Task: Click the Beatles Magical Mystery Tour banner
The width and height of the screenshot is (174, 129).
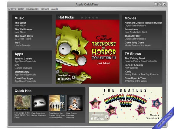Action: [126, 105]
